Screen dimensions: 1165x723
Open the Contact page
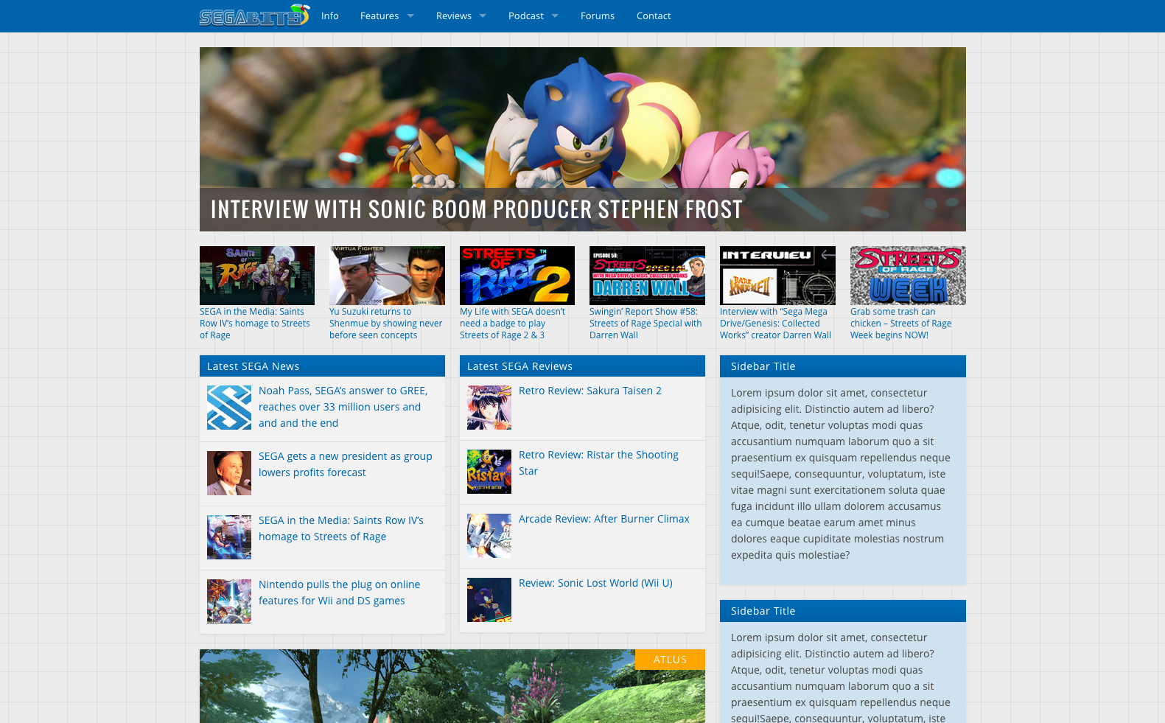(654, 15)
